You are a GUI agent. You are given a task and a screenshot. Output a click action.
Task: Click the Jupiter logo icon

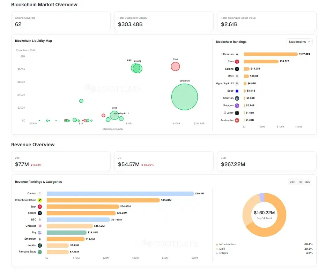pos(40,246)
